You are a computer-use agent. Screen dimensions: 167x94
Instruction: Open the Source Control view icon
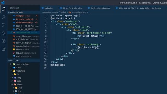(4, 25)
